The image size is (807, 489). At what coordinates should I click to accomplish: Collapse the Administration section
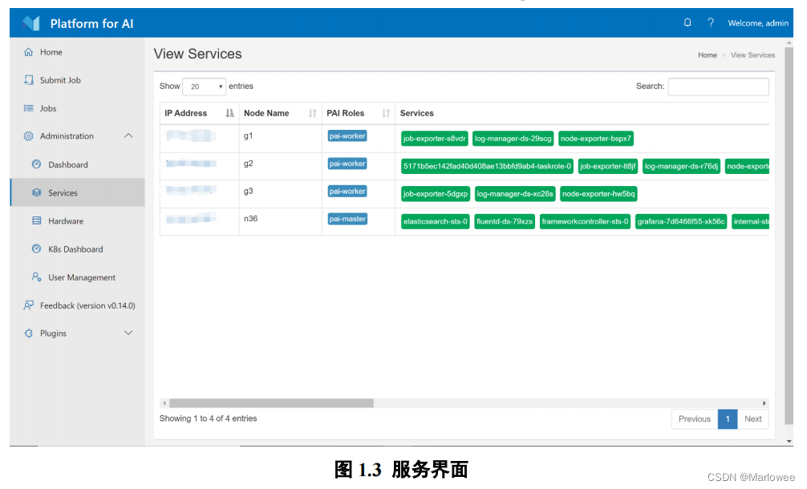pyautogui.click(x=128, y=135)
